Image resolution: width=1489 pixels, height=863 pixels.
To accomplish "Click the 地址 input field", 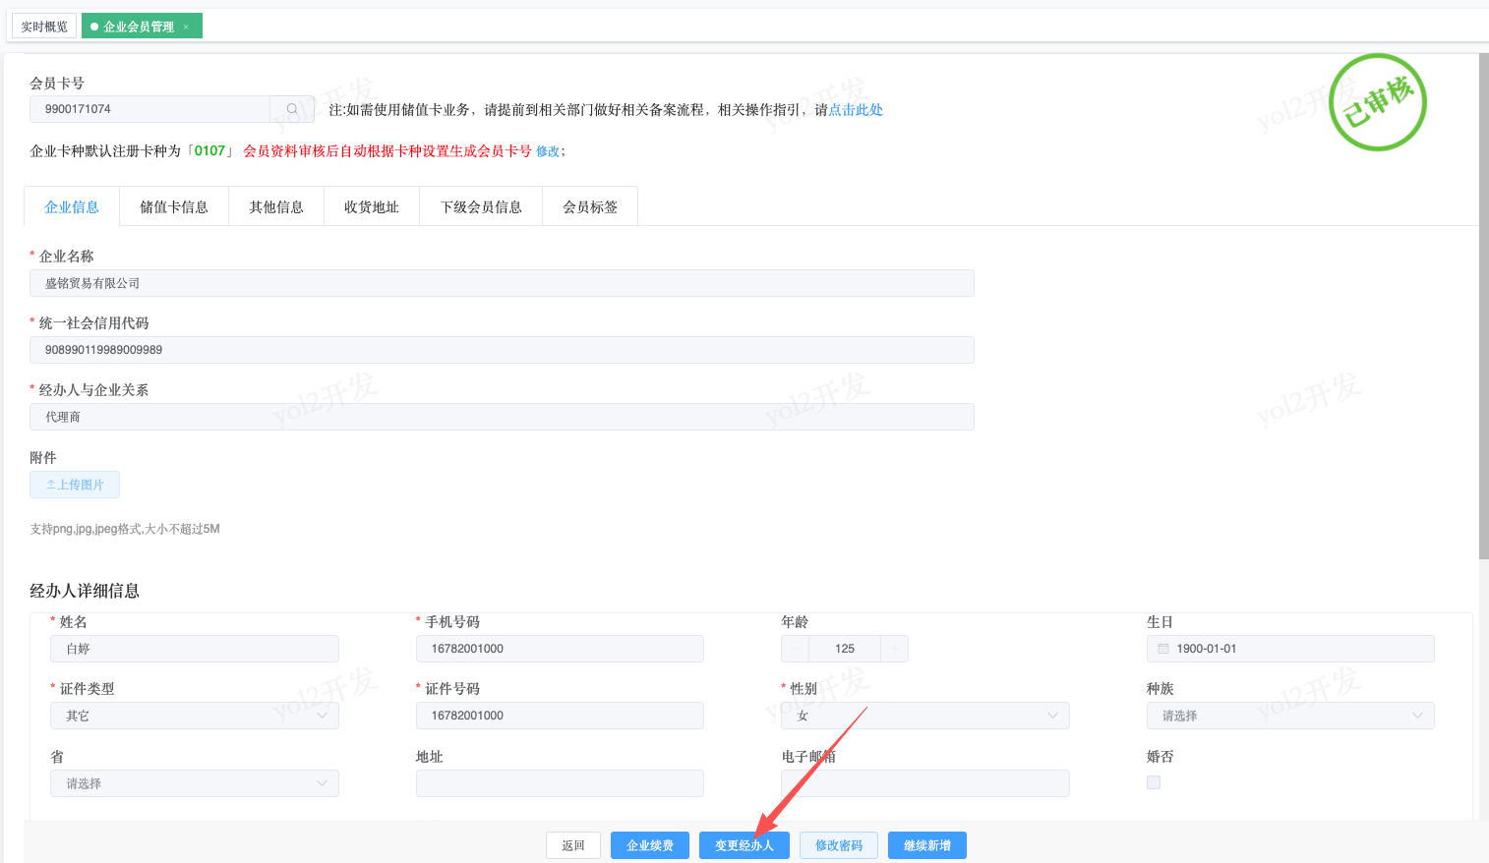I will tap(560, 783).
